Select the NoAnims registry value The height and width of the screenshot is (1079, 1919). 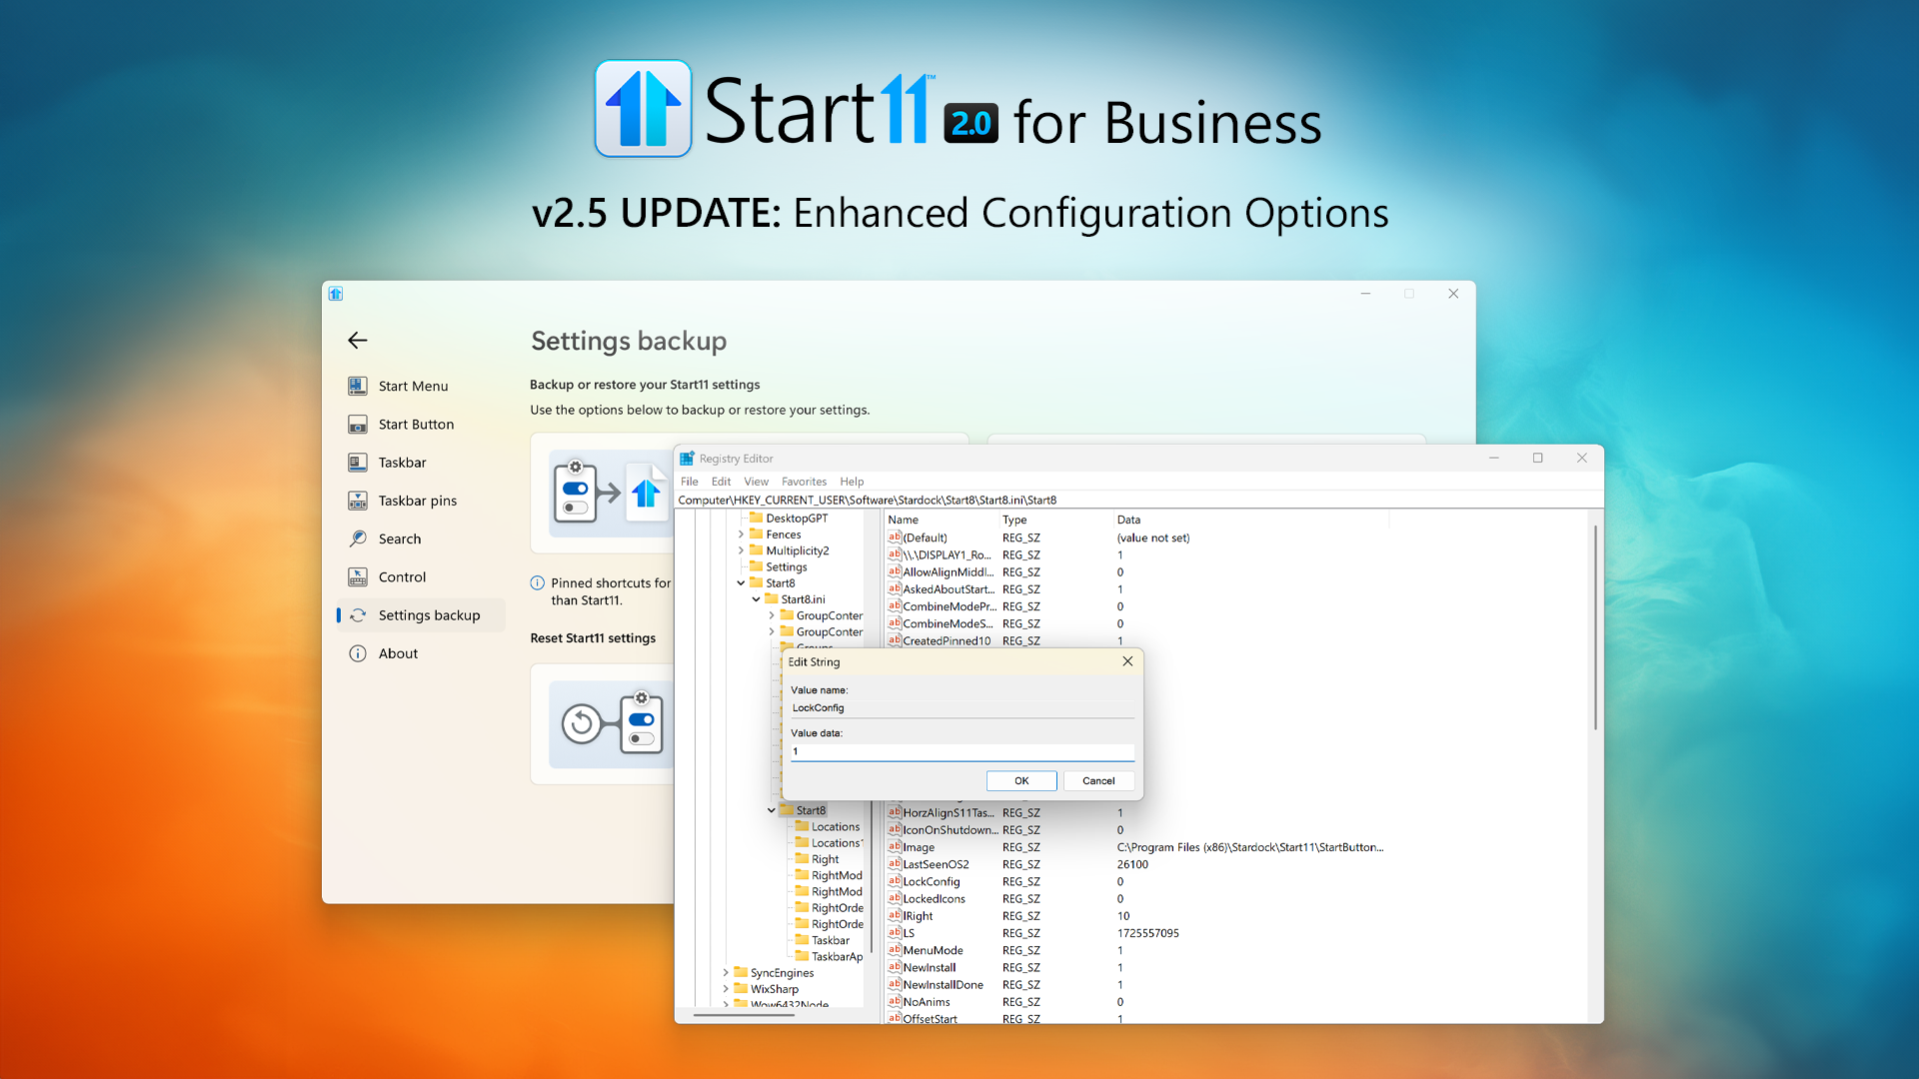pyautogui.click(x=926, y=1002)
